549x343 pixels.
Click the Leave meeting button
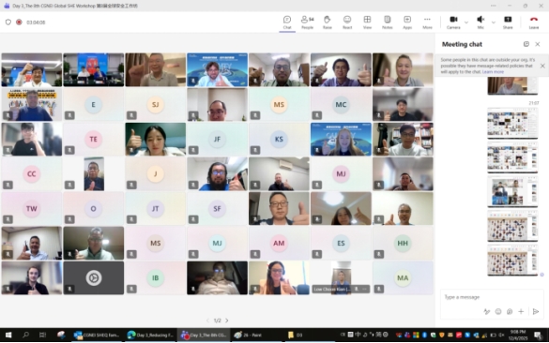534,22
